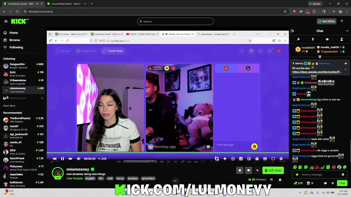The image size is (351, 197).
Task: Open the chat moderation hammer tool
Action: (298, 39)
